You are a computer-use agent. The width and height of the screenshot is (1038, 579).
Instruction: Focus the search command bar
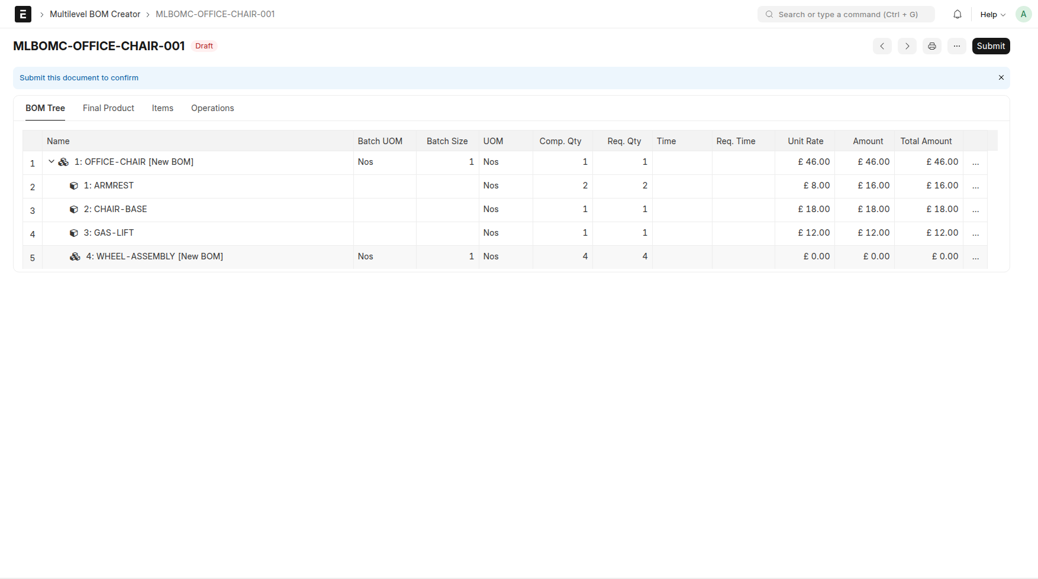tap(846, 14)
